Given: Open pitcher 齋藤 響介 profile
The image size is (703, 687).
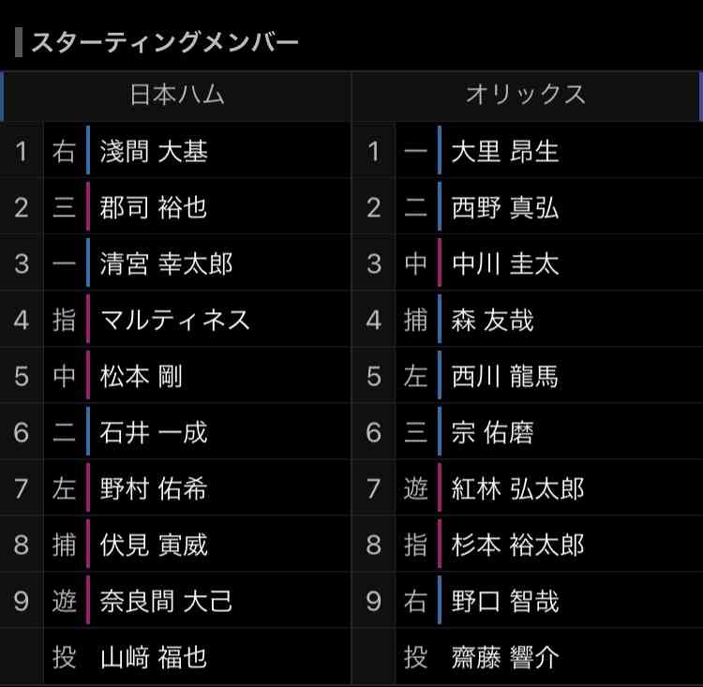Looking at the screenshot, I should (505, 658).
